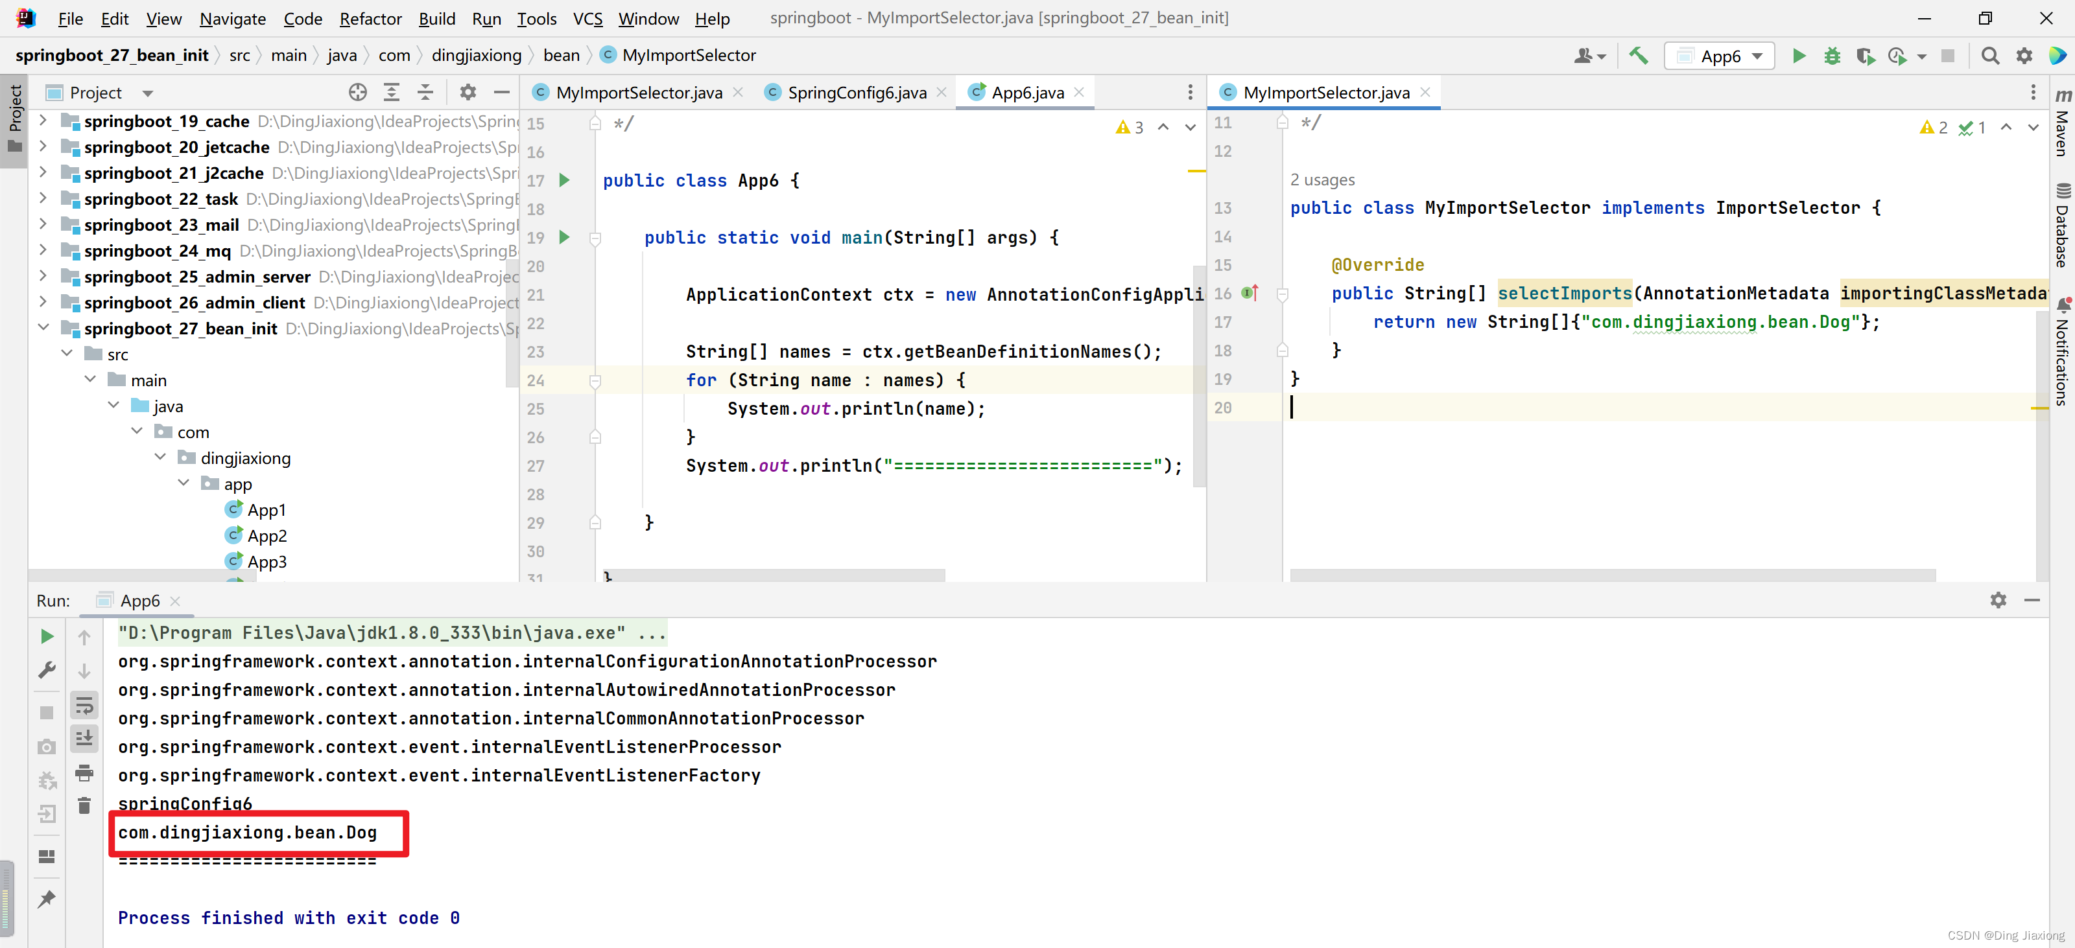Click Run with Coverage shield icon
The image size is (2075, 948).
(x=1864, y=56)
